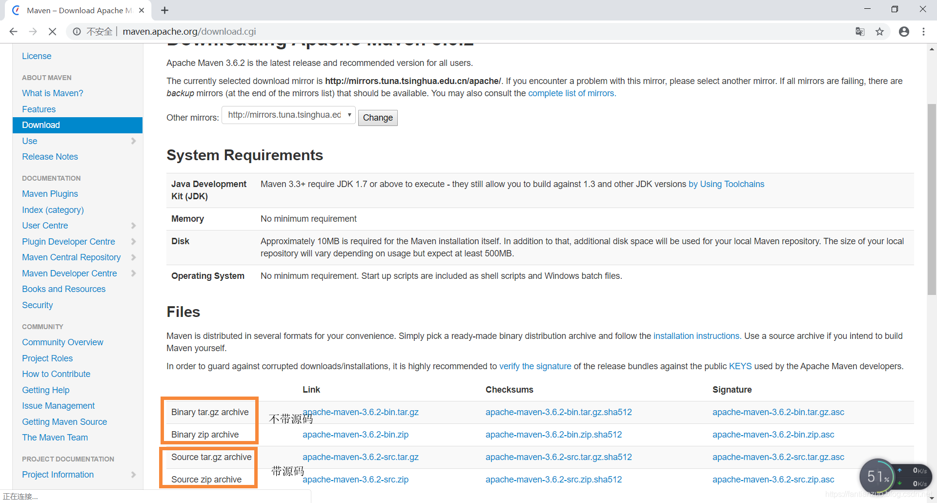The image size is (937, 503).
Task: Close the Maven download tab
Action: point(142,10)
